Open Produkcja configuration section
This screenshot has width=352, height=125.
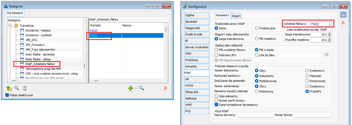click(x=196, y=60)
